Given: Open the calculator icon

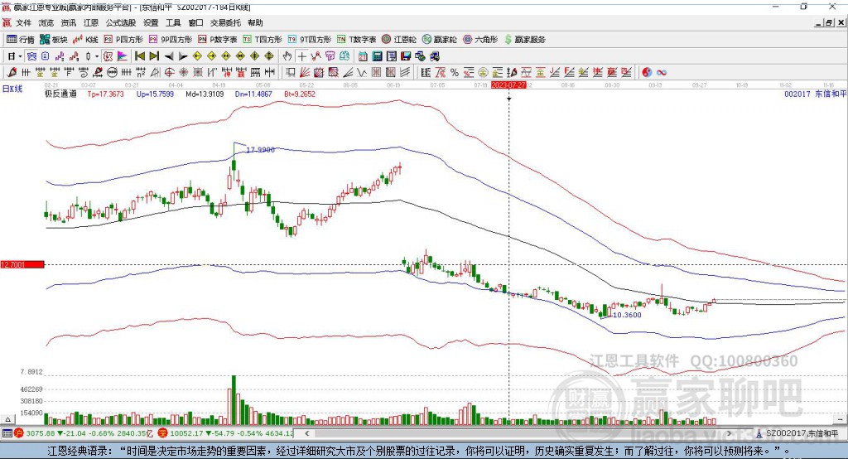Looking at the screenshot, I should (x=377, y=56).
